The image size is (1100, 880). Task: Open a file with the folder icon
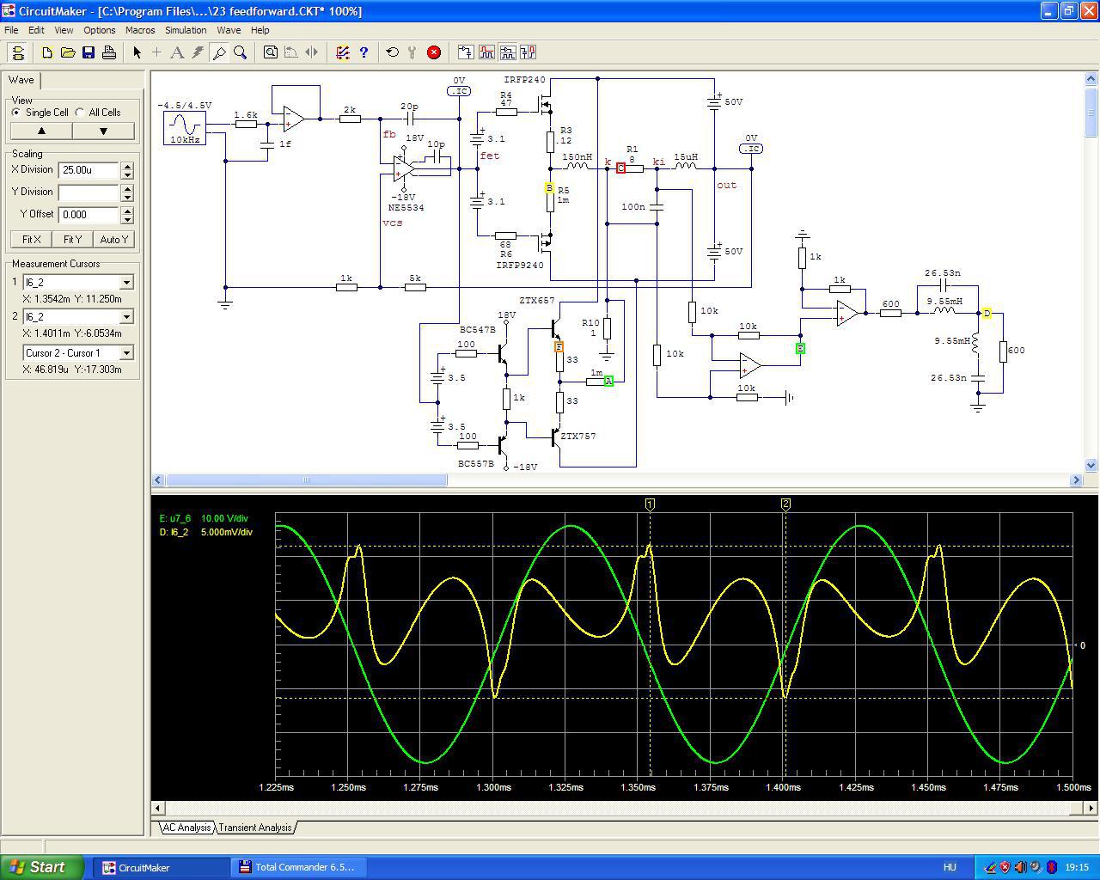pos(68,52)
